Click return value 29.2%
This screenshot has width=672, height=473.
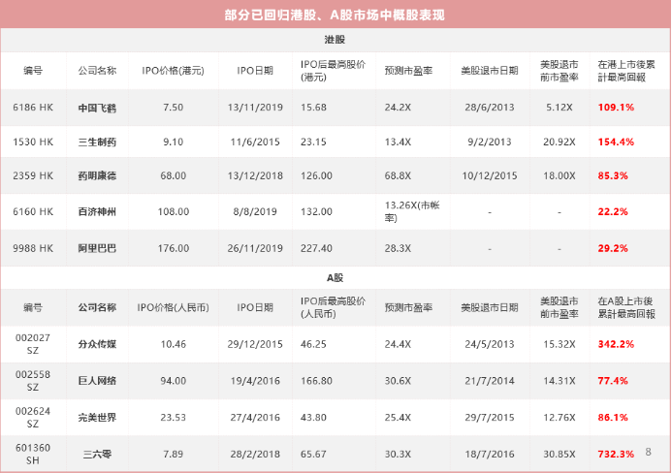613,248
